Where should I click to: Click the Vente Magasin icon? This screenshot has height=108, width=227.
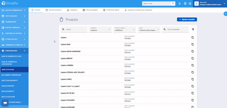pyautogui.click(x=3, y=16)
